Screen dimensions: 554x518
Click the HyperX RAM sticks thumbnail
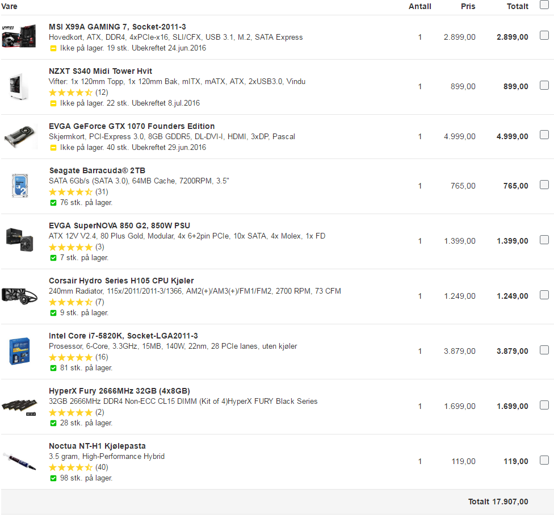tap(19, 407)
